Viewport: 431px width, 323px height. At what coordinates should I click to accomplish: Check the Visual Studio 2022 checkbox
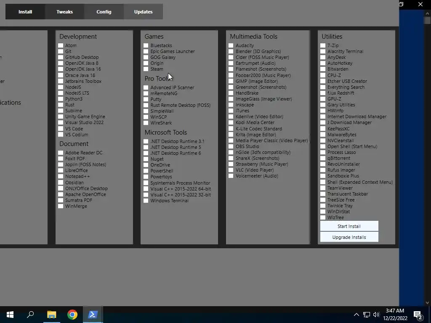pos(61,122)
